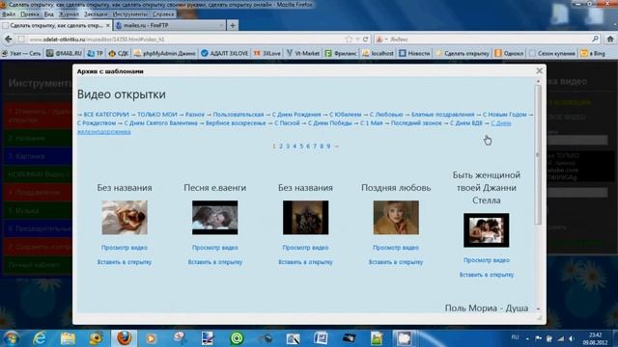This screenshot has height=347, width=618.
Task: Select the С Днем Победы category
Action: (x=329, y=123)
